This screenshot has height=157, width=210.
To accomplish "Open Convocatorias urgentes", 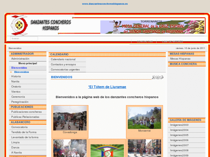I will point(67,69).
